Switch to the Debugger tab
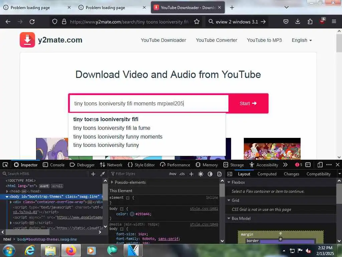342x257 pixels. 82,165
